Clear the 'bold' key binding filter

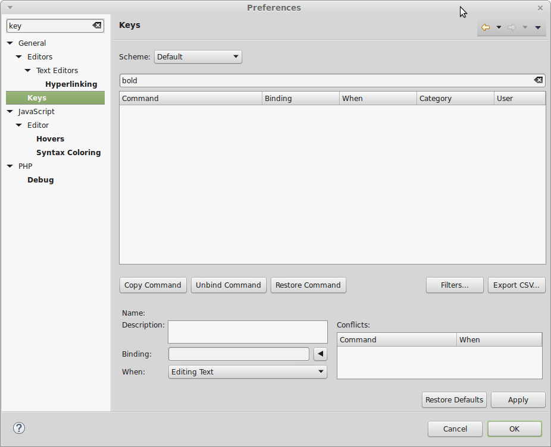pyautogui.click(x=538, y=80)
